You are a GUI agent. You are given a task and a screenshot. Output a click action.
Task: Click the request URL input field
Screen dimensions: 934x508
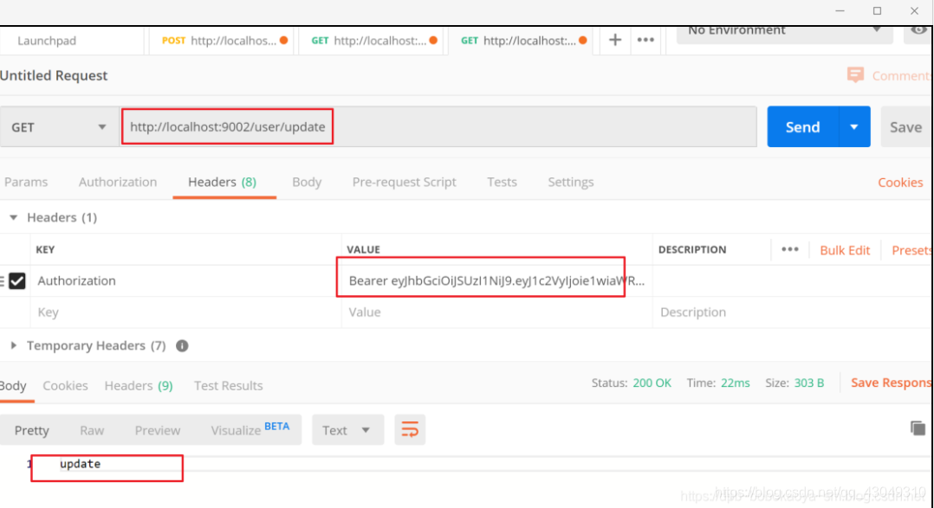(438, 126)
